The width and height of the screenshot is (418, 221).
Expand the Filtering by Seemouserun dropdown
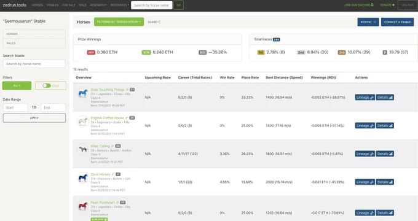119,22
